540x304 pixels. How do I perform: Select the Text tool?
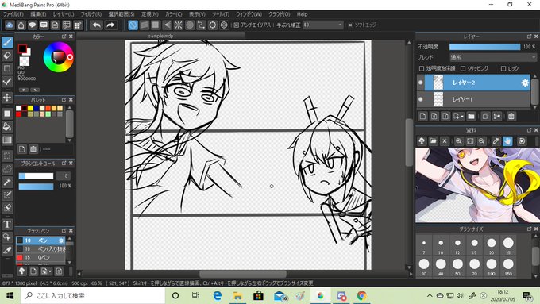pyautogui.click(x=7, y=225)
